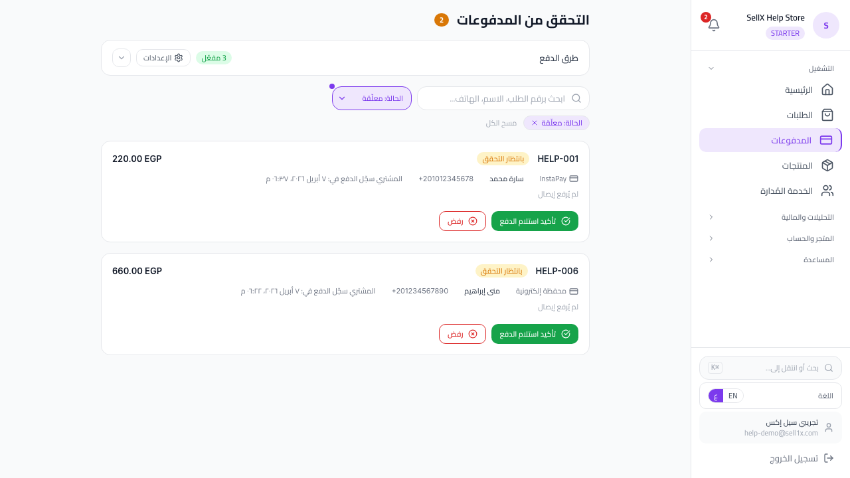The width and height of the screenshot is (850, 478).
Task: Reject the HELP-006 payment
Action: pyautogui.click(x=462, y=334)
